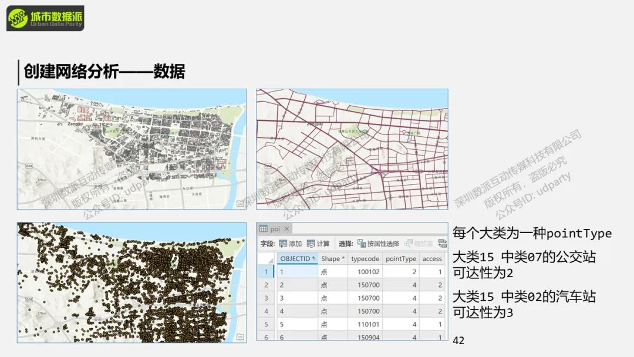
Task: Open 按属性选择 select by attributes
Action: pos(378,244)
